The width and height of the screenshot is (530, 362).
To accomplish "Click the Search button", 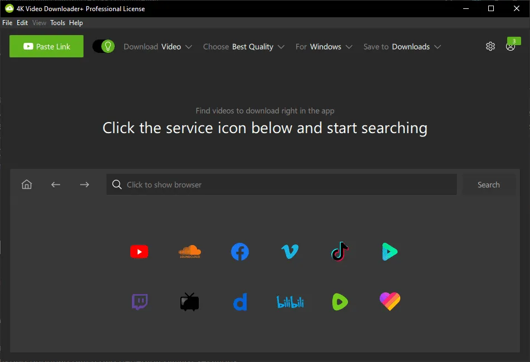I will point(489,184).
